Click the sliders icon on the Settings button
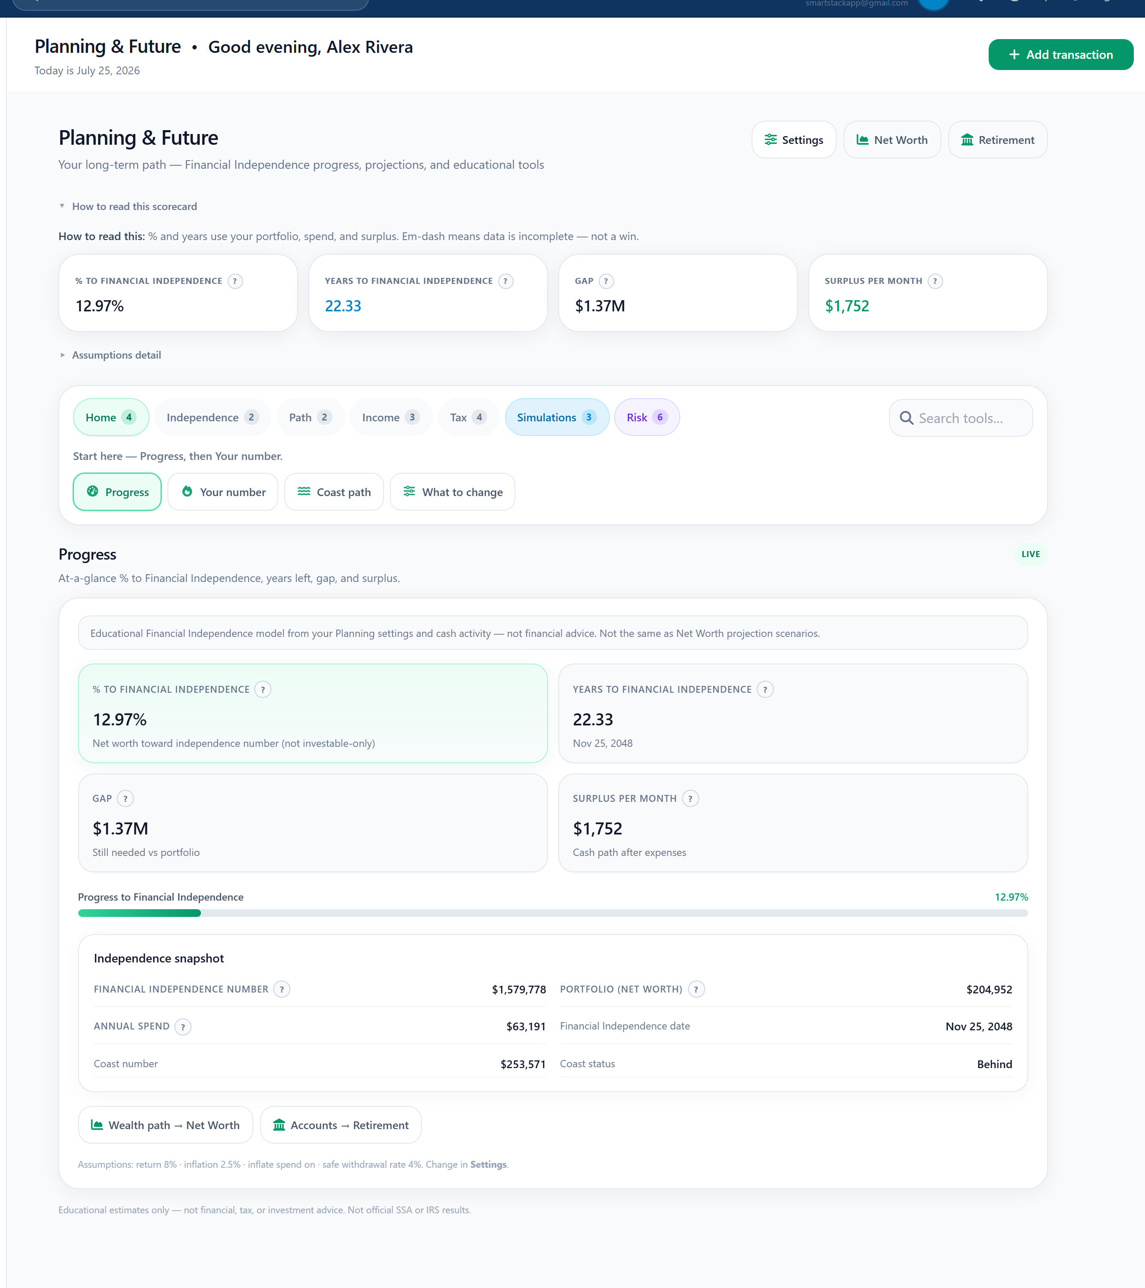This screenshot has height=1288, width=1145. 770,140
